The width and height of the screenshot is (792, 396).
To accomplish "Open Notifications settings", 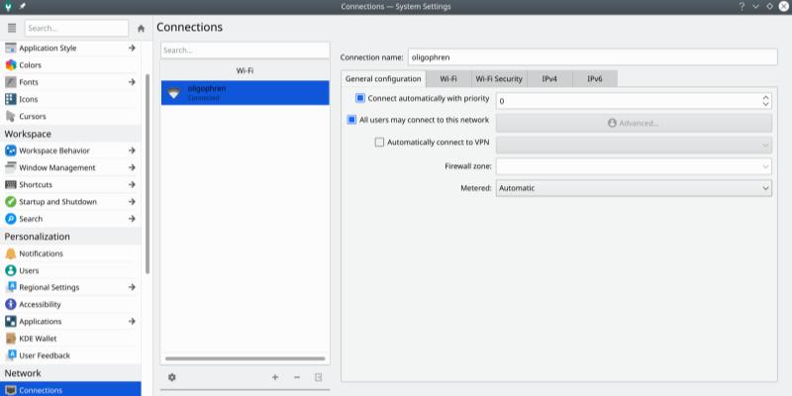I will (x=41, y=253).
